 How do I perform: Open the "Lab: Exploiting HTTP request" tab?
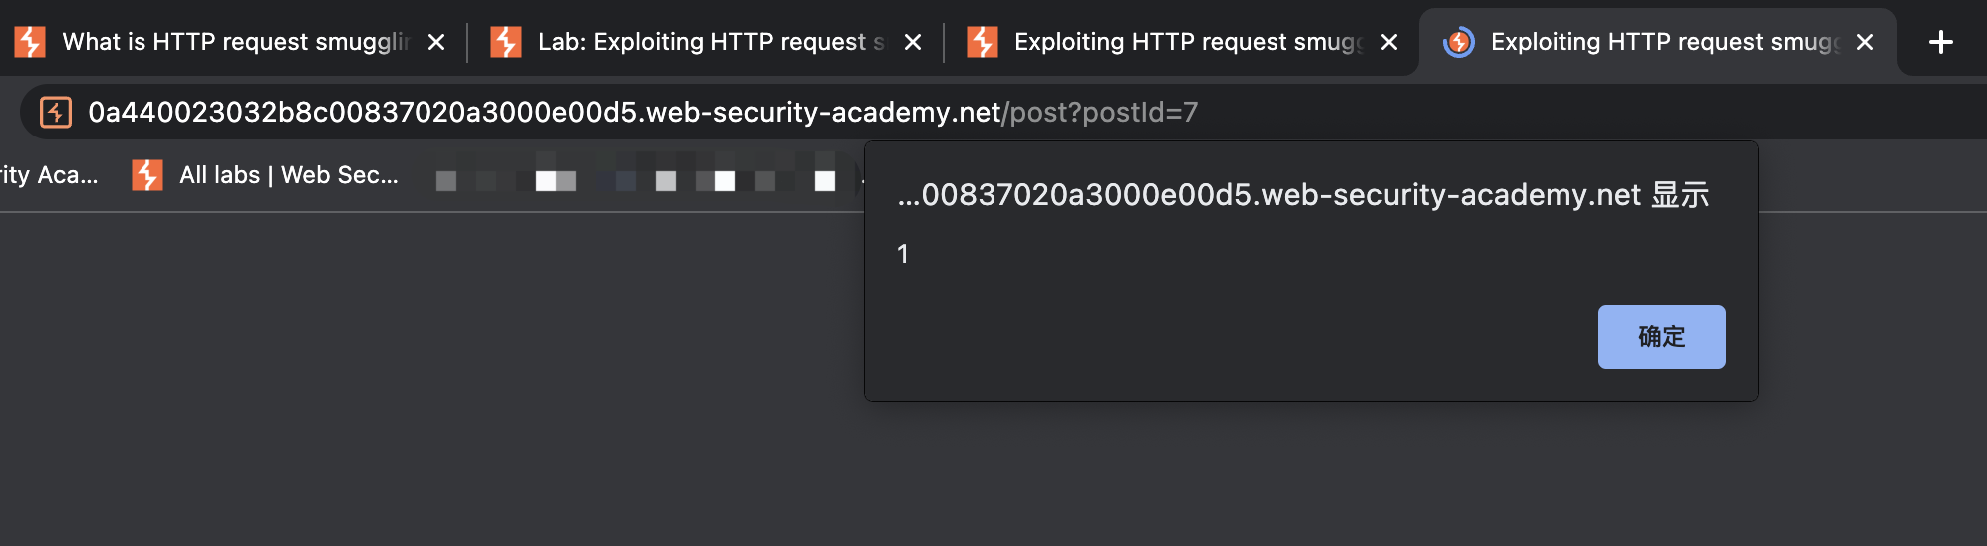point(710,42)
